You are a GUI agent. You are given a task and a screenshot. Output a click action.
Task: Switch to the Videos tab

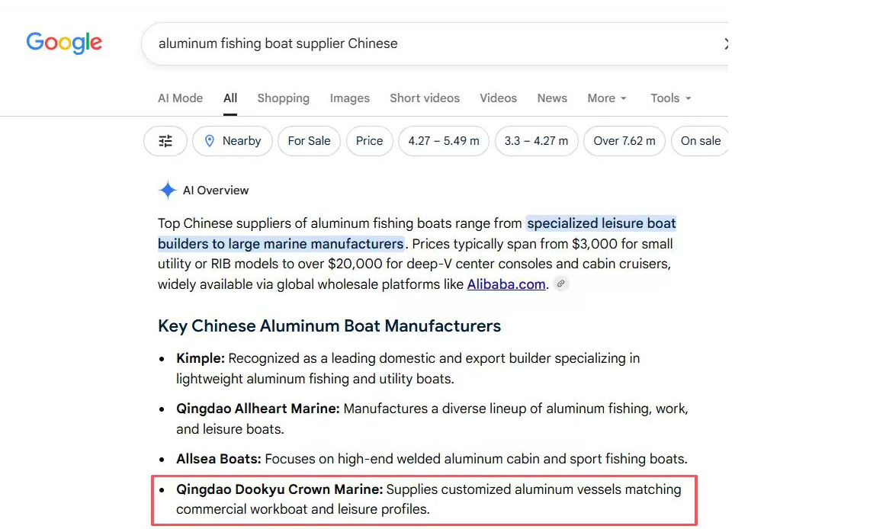tap(498, 98)
